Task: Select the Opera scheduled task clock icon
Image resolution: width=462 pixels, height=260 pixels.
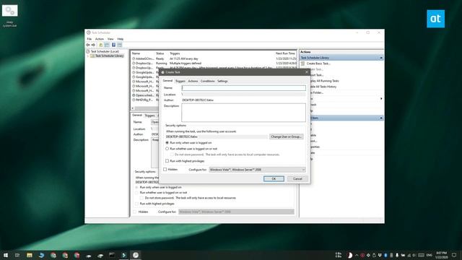Action: point(134,95)
